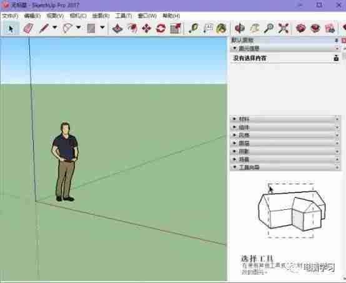Image resolution: width=346 pixels, height=283 pixels.
Task: Toggle the default tray auto-hide pin
Action: pos(336,40)
